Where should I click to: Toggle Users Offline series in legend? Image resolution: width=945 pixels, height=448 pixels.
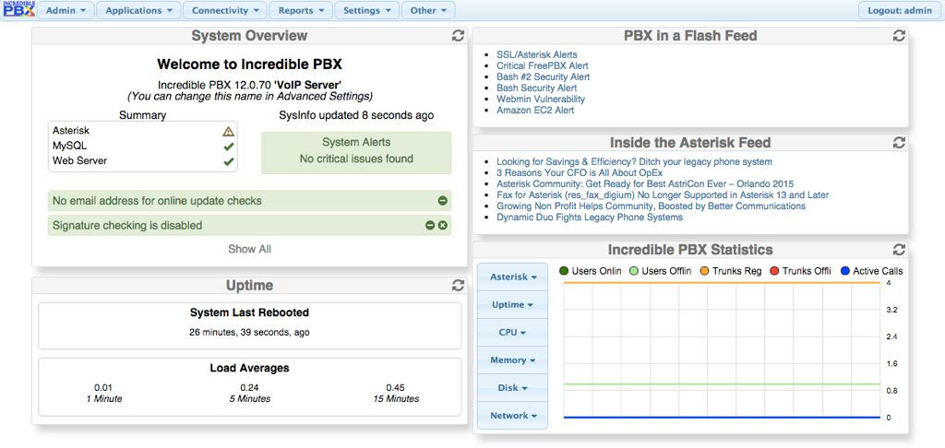[x=661, y=271]
